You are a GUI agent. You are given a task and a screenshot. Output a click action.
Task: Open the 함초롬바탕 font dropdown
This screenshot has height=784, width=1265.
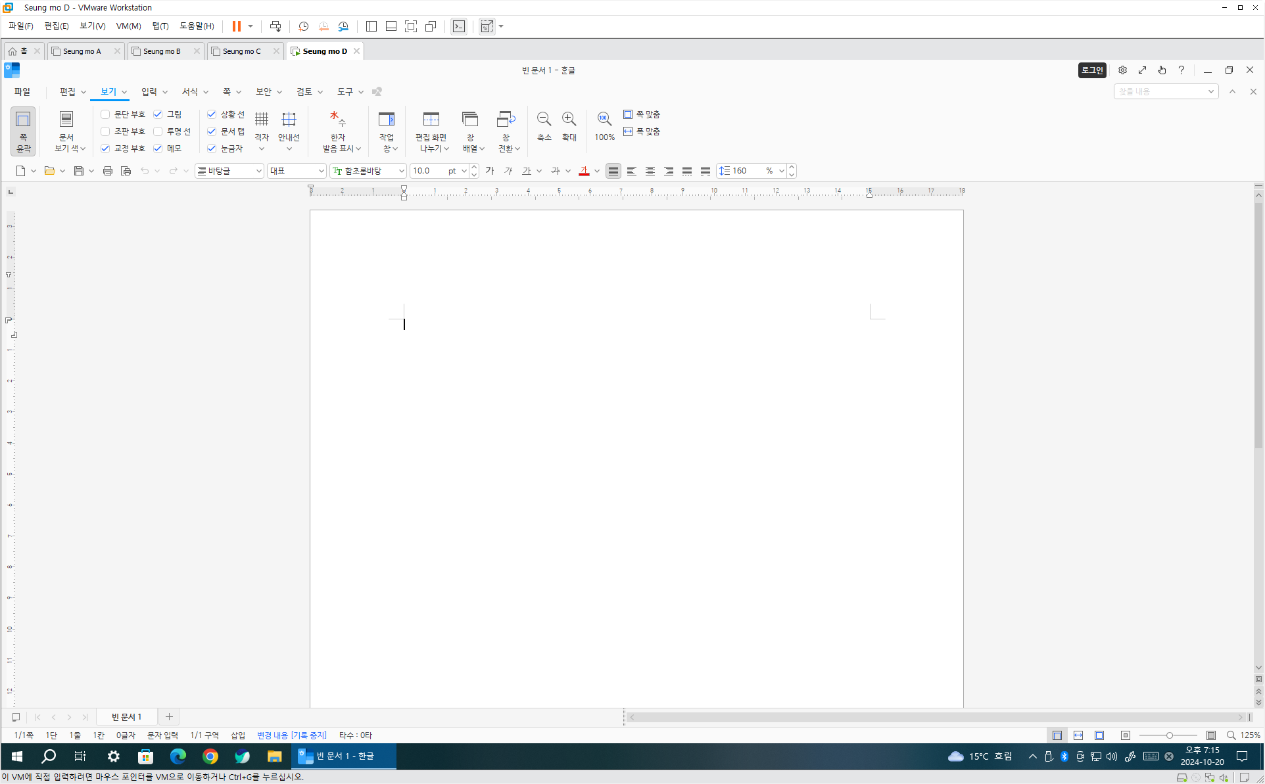[401, 171]
